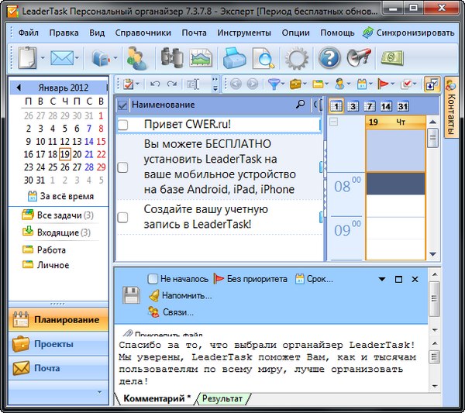Expand the dropdown arrow in task details panel
Screen dimensions: 465x413
click(x=381, y=279)
